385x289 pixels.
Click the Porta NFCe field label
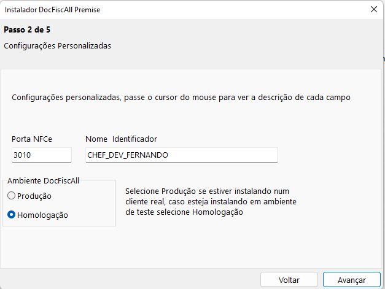click(x=32, y=139)
